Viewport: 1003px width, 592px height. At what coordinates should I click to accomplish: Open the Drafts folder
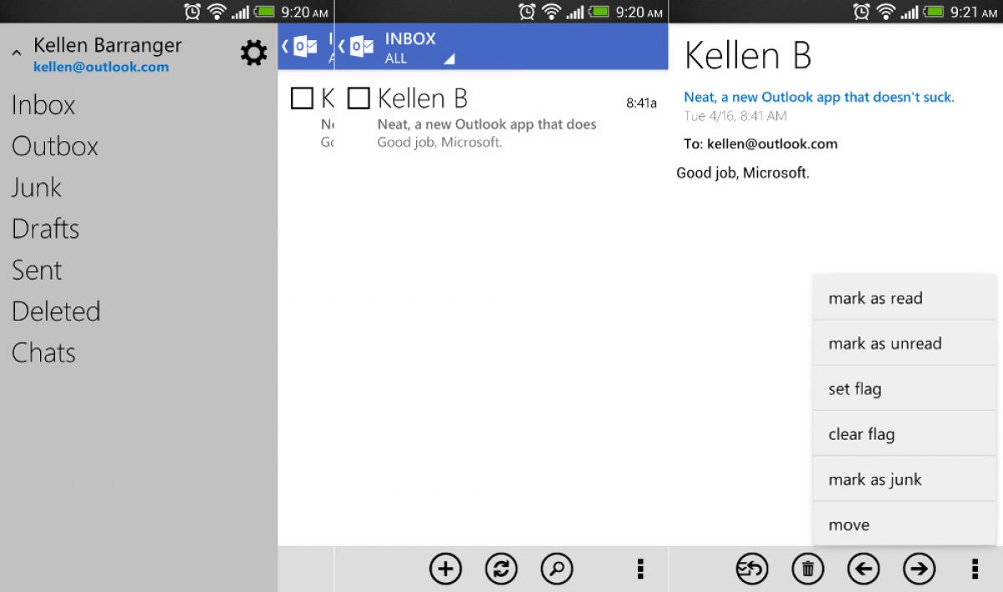click(46, 229)
